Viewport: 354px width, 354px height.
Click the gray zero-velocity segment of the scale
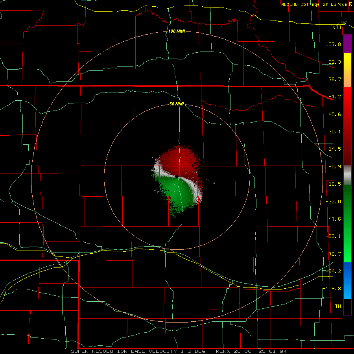click(x=347, y=175)
